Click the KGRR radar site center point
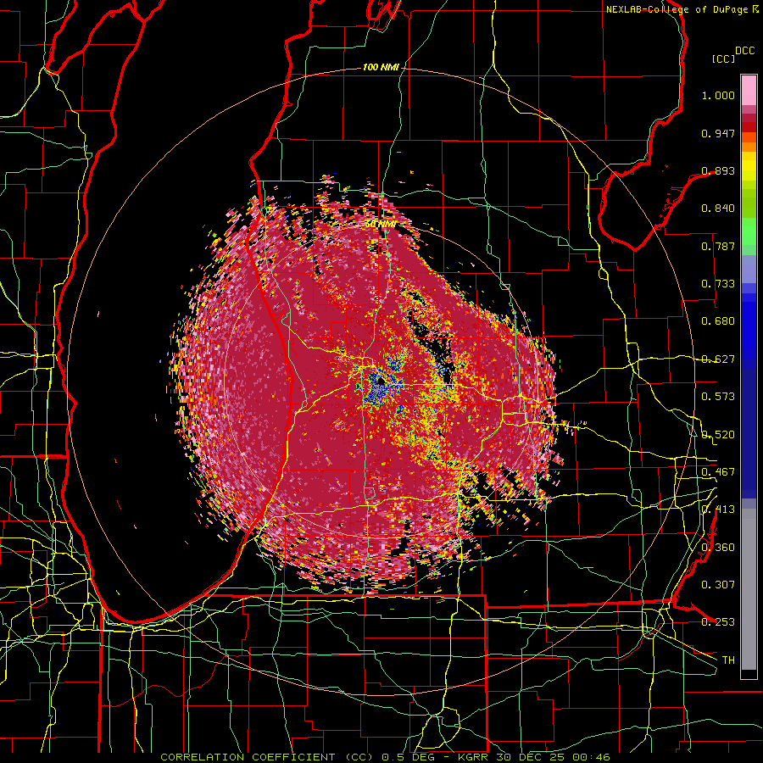Screen dimensions: 763x763 click(x=381, y=382)
